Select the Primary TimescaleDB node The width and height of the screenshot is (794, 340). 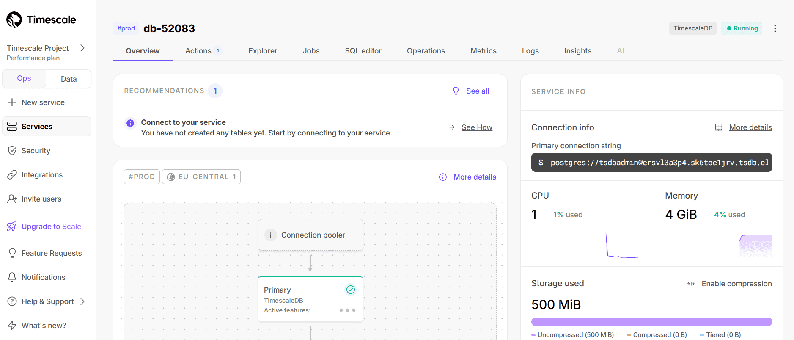310,299
